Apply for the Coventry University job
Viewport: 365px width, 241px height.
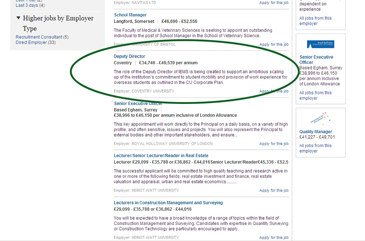(x=274, y=91)
